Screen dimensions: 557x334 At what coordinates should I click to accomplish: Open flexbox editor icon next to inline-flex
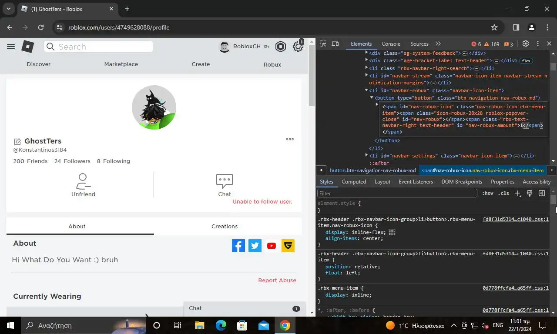(392, 232)
